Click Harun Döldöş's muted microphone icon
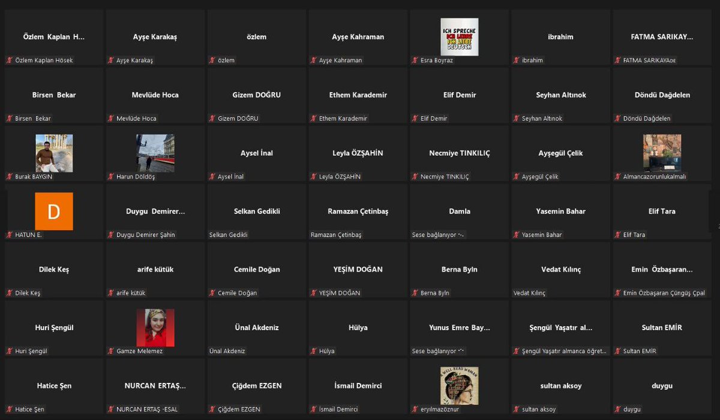Screen dimensions: 720x420 (x=111, y=177)
